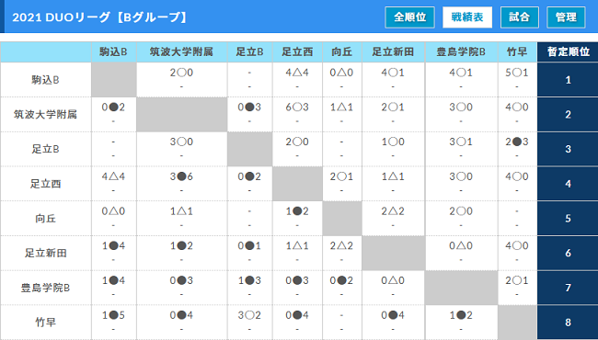Click 竹早 vs 足立B 3○2 result

249,315
